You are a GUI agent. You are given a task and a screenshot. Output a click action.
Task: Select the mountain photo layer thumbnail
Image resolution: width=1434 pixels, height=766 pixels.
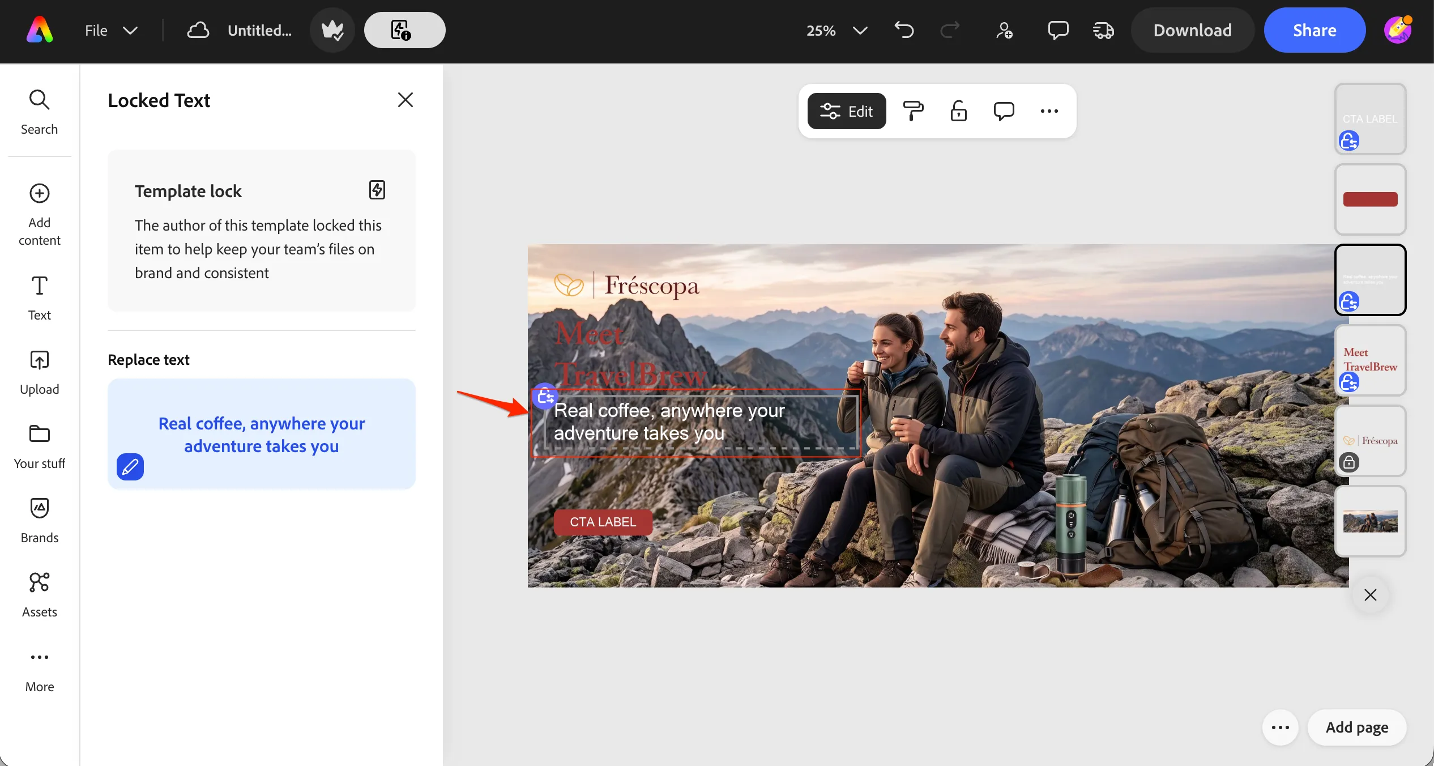tap(1370, 521)
